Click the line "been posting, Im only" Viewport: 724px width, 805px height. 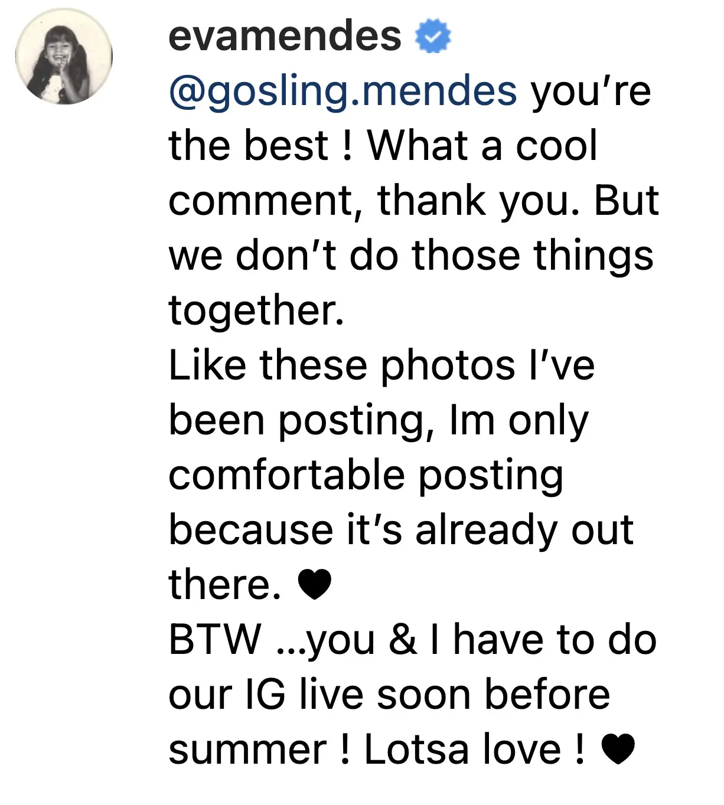379,420
